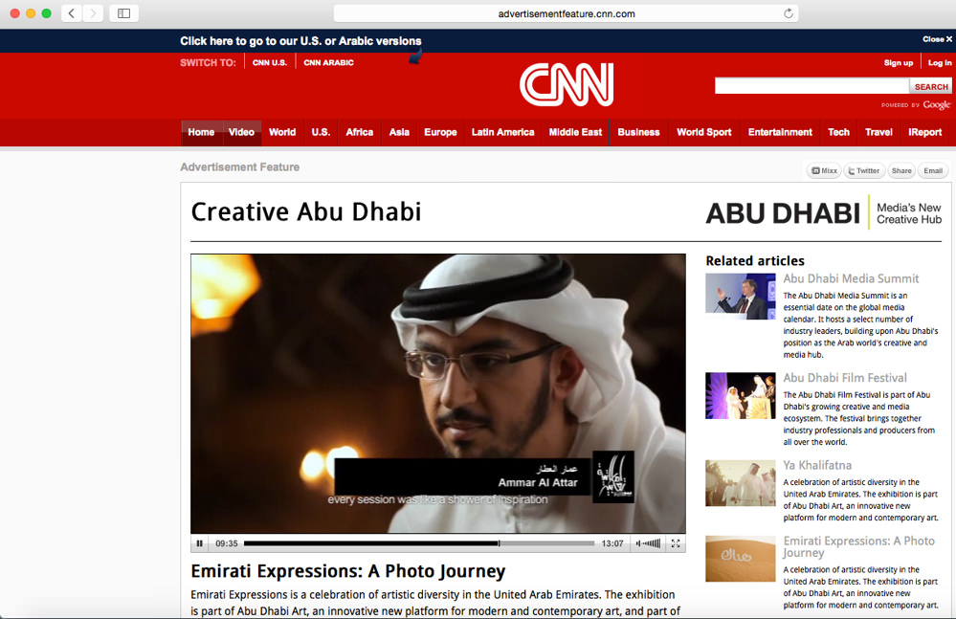Viewport: 956px width, 619px height.
Task: Pause the video with the pause icon
Action: tap(199, 543)
